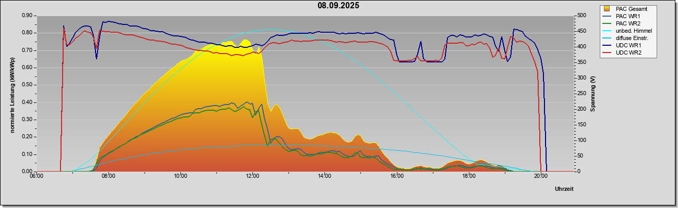Select the unbed. Himmel legend label
Screen dimensions: 678x208
[634, 31]
